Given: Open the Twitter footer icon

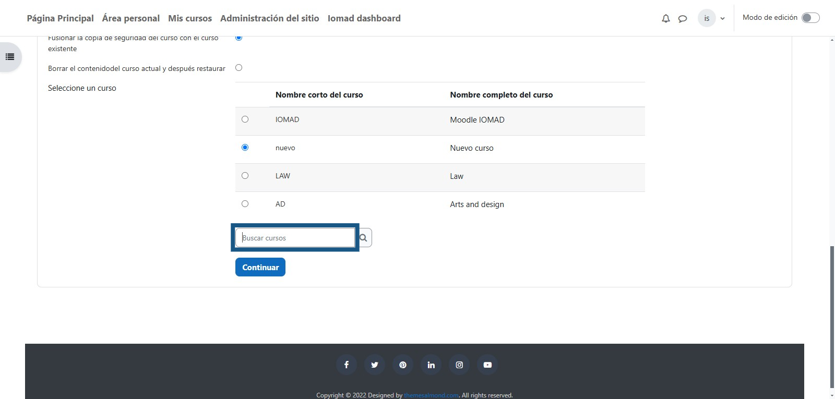Looking at the screenshot, I should click(x=375, y=365).
